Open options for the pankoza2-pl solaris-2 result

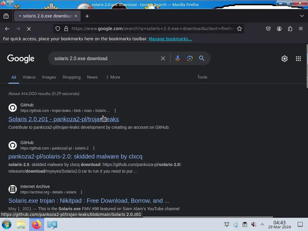click(94, 148)
